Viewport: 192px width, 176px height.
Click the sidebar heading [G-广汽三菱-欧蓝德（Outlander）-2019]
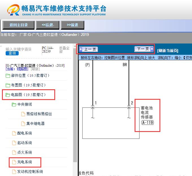(35, 66)
